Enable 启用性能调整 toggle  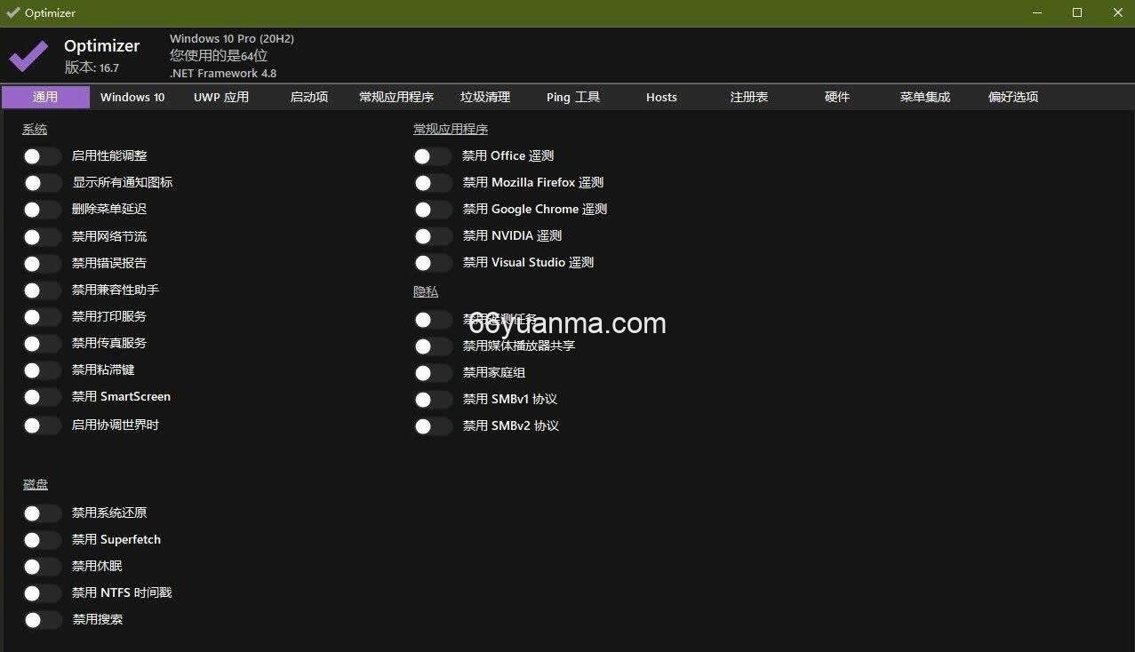pos(42,155)
